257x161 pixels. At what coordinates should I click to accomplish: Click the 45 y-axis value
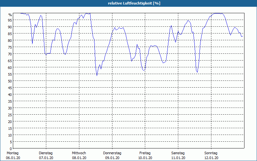tap(10, 88)
